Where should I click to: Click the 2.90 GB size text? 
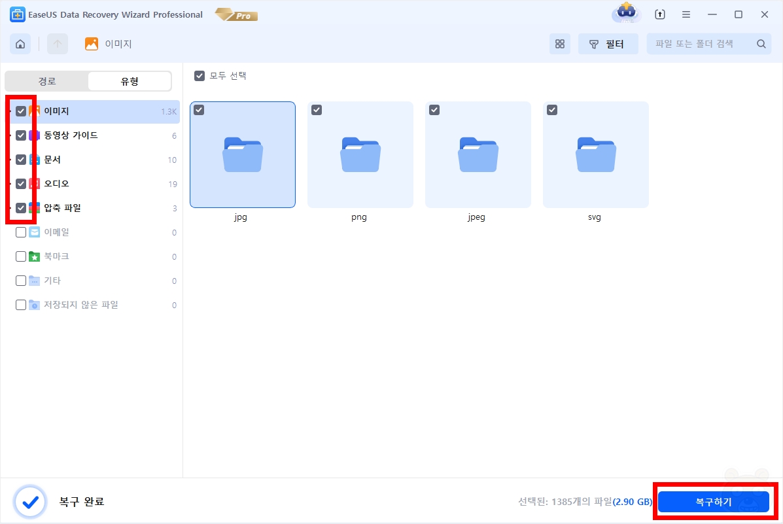point(632,502)
